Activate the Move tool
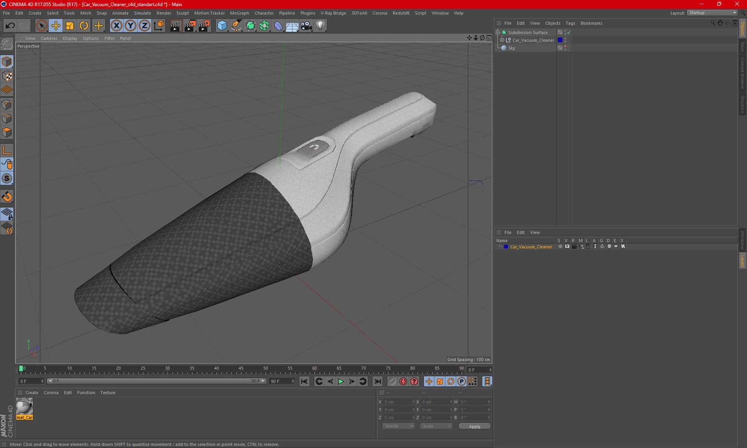 [x=56, y=26]
